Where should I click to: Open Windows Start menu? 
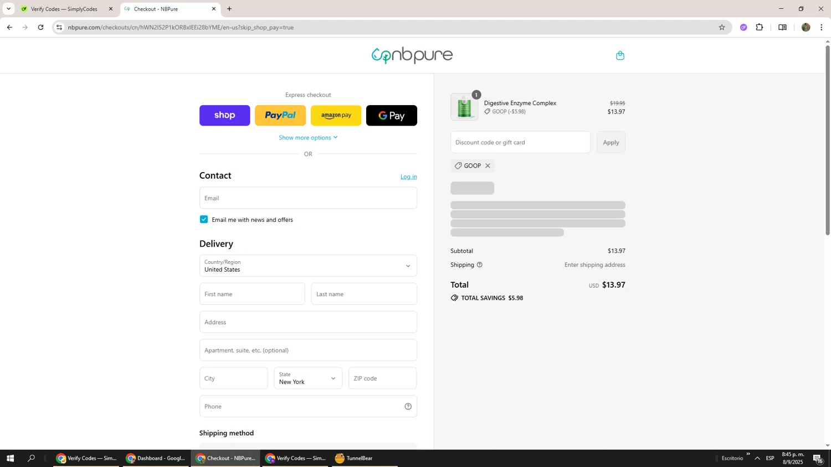click(x=10, y=458)
